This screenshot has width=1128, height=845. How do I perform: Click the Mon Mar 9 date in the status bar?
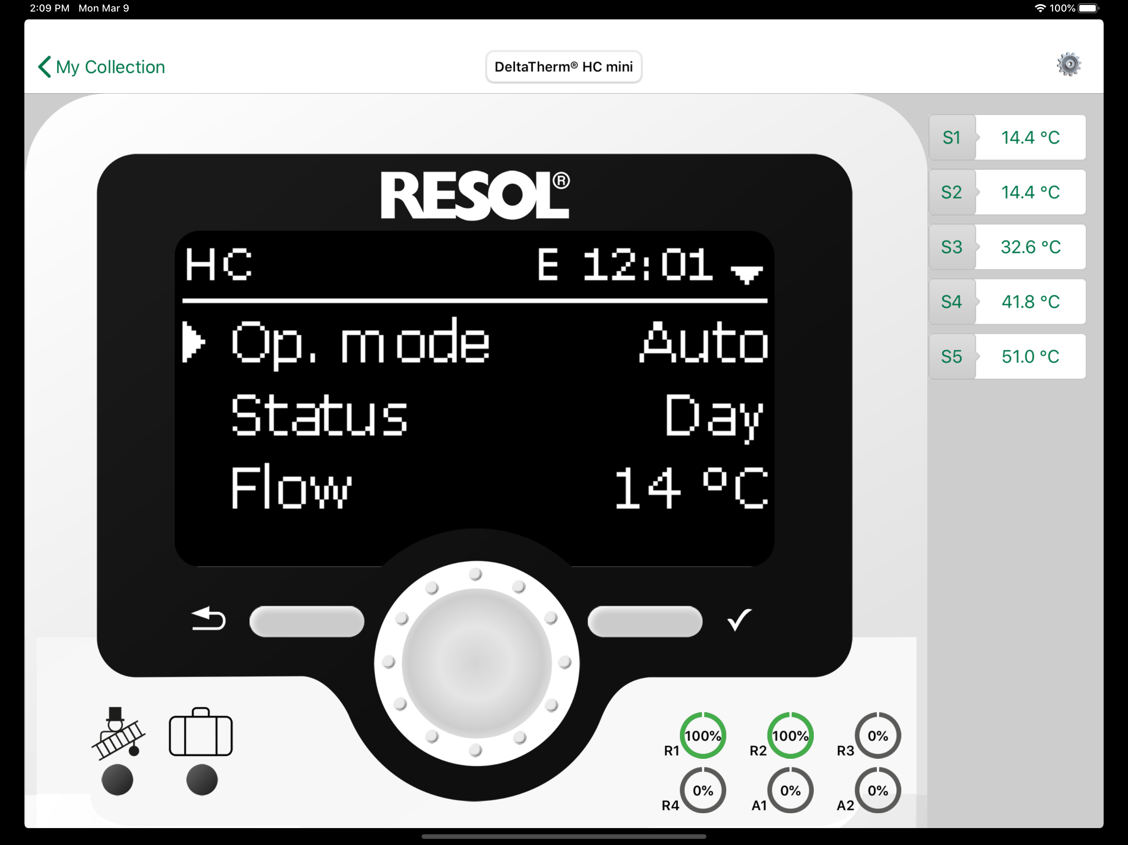pos(104,8)
